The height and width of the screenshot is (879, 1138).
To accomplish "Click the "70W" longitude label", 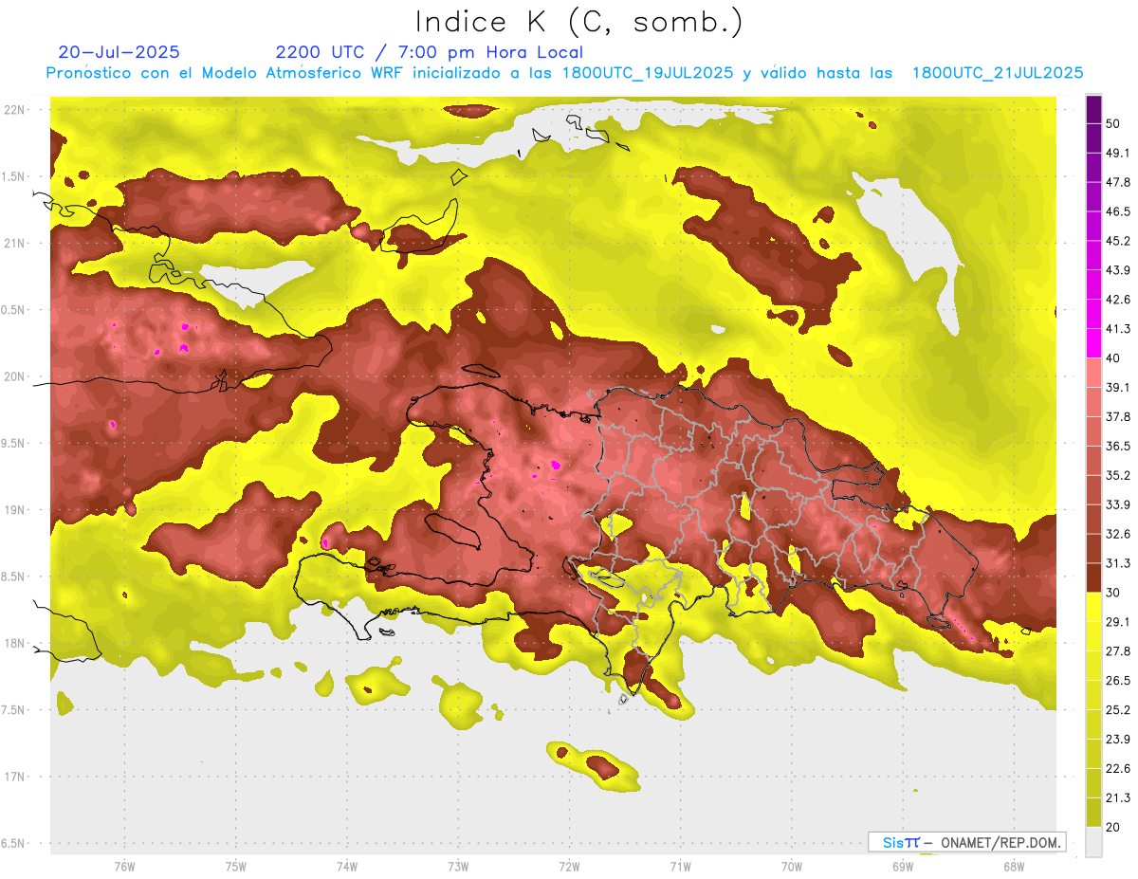I will tap(792, 866).
